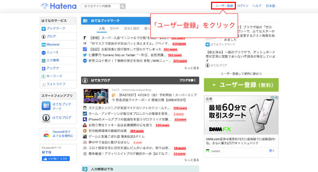The height and width of the screenshot is (172, 318).
Task: Open Chrome拡張で はてなを便利に link
Action: click(63, 134)
